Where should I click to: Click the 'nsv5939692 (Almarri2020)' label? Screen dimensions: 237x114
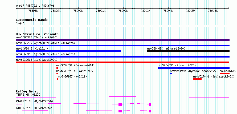(75, 71)
